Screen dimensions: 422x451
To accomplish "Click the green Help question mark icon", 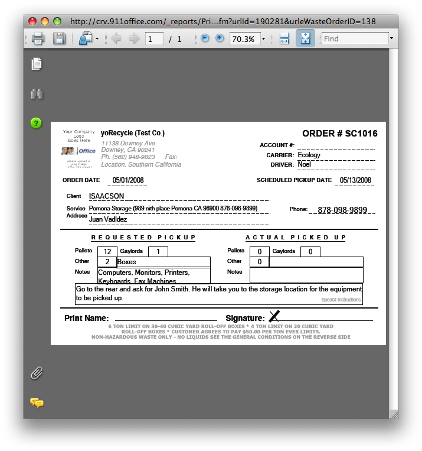I will 36,123.
